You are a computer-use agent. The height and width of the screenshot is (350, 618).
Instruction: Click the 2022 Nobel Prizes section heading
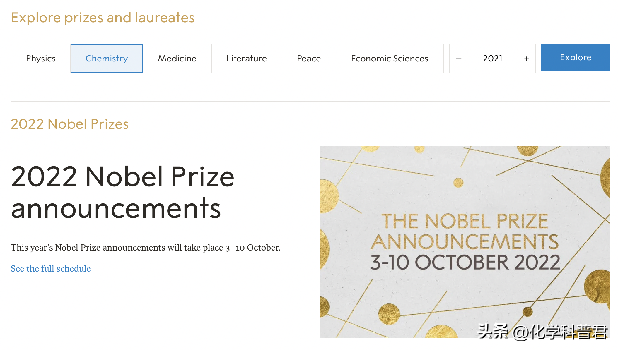(x=70, y=124)
